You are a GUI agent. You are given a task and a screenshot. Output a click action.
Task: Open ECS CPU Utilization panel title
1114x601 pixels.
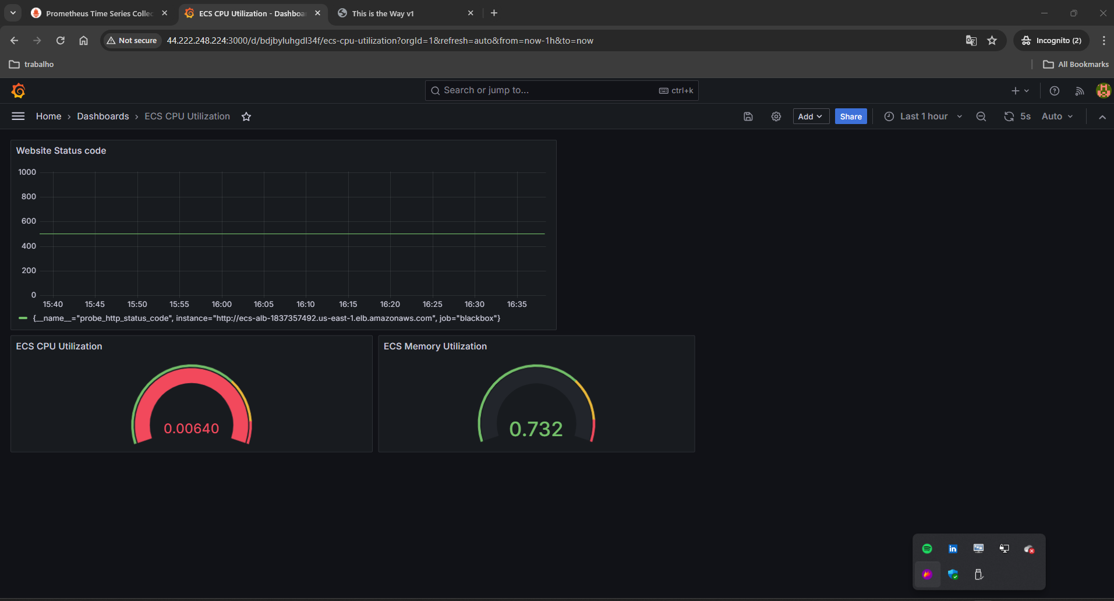(x=59, y=346)
